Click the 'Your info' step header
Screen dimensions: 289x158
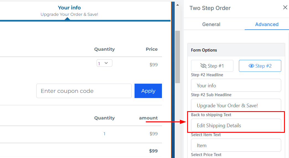point(69,8)
